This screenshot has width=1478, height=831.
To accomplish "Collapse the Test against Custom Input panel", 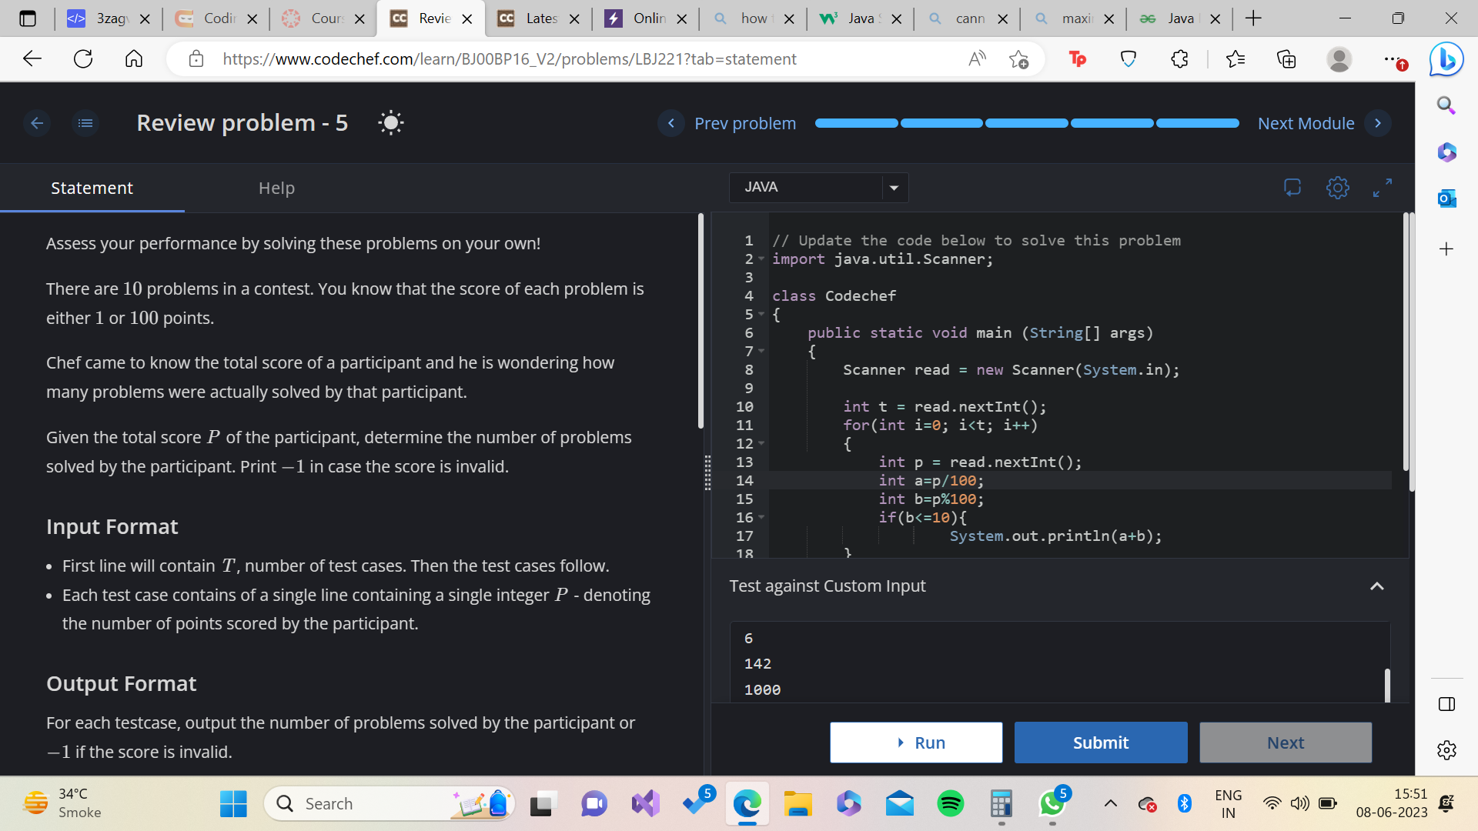I will pyautogui.click(x=1377, y=586).
